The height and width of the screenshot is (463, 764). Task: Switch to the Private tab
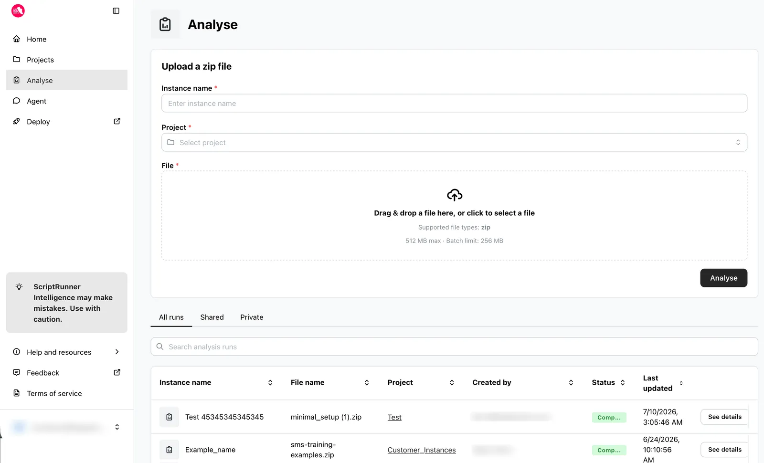252,317
